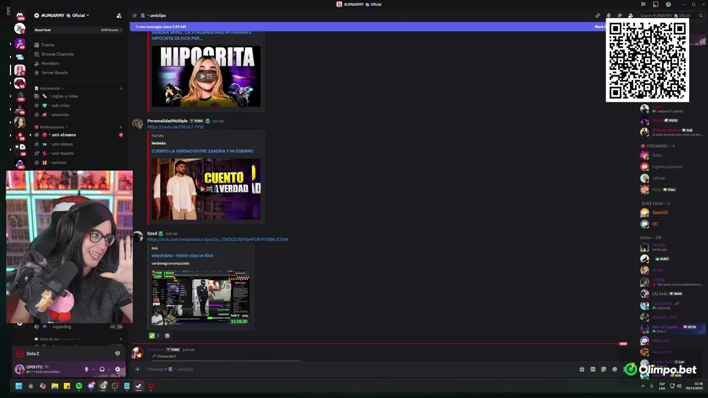The image size is (708, 398).
Task: Click the kerosene username
Action: click(x=155, y=350)
